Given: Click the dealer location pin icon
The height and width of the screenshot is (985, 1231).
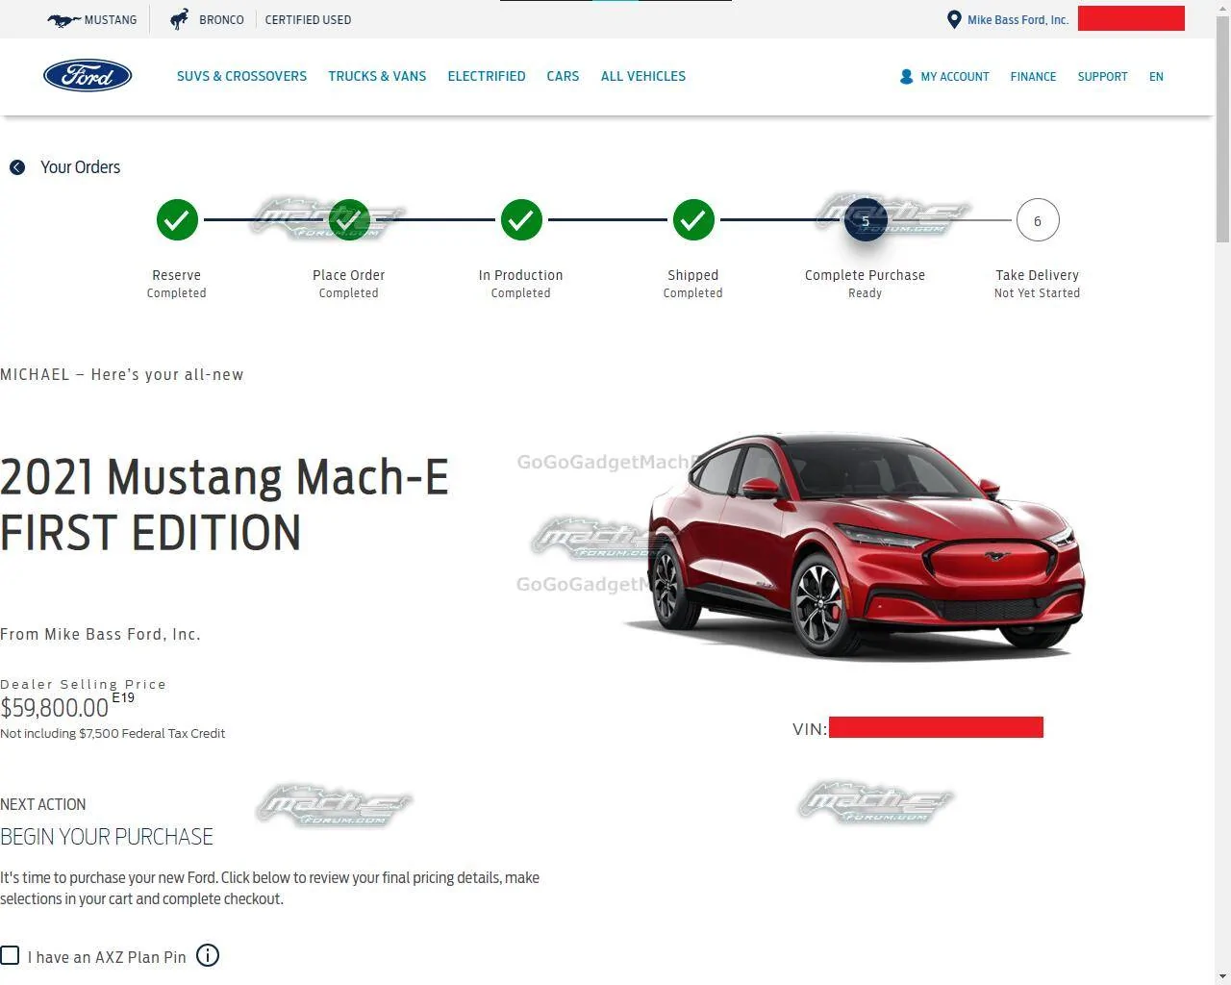Looking at the screenshot, I should [954, 19].
